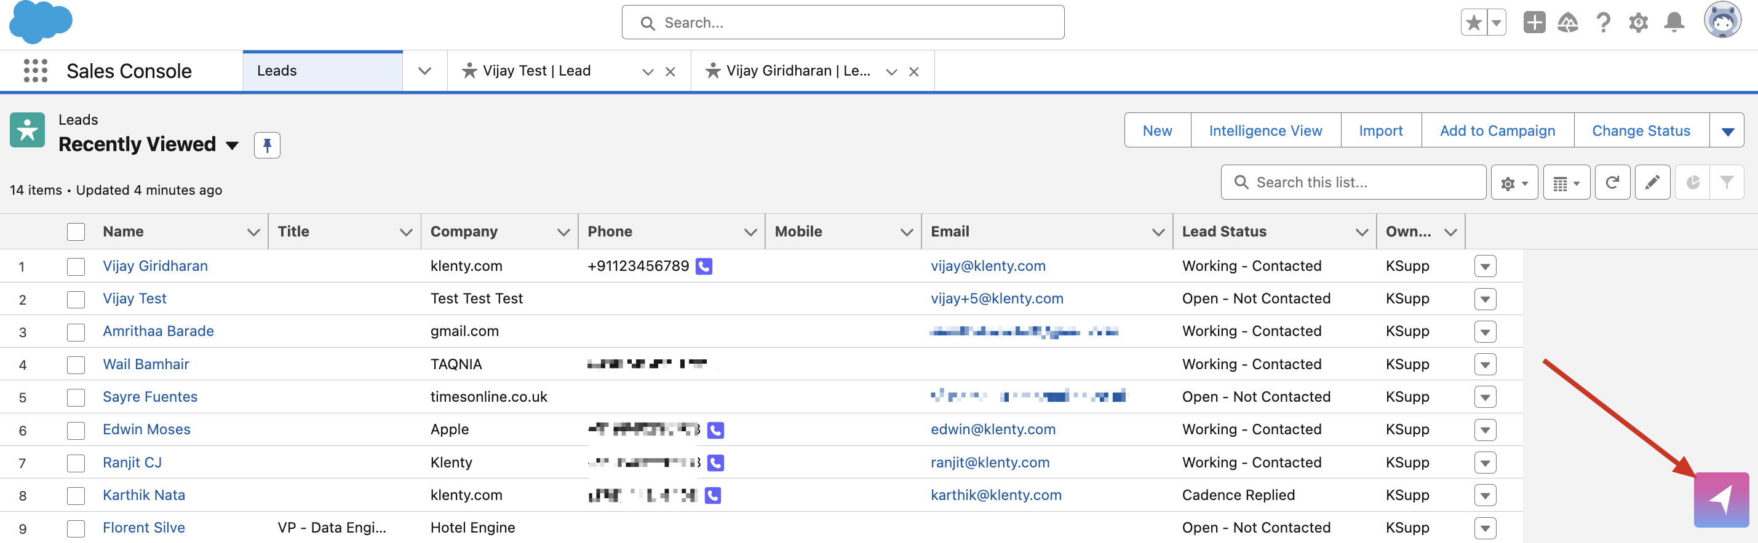The height and width of the screenshot is (543, 1758).
Task: Check the box for Vijay Test
Action: tap(76, 299)
